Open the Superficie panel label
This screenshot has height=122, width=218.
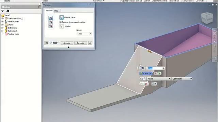[175, 1]
